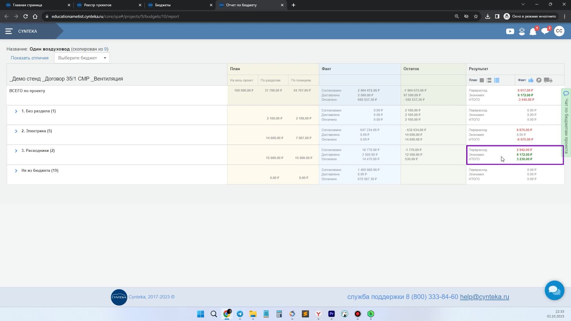The image size is (571, 321).
Task: Open the support agent headset icon
Action: (522, 32)
